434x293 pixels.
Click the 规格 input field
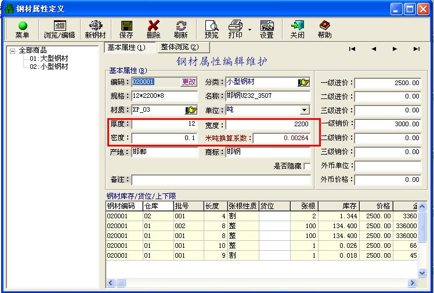[x=165, y=96]
